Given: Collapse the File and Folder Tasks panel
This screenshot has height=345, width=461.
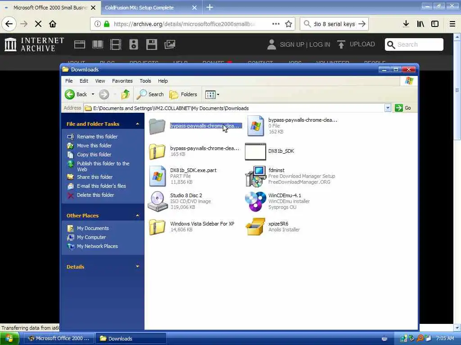Looking at the screenshot, I should click(x=137, y=124).
